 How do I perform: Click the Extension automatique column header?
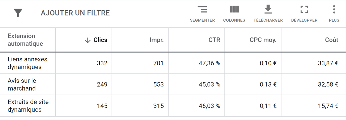click(25, 40)
